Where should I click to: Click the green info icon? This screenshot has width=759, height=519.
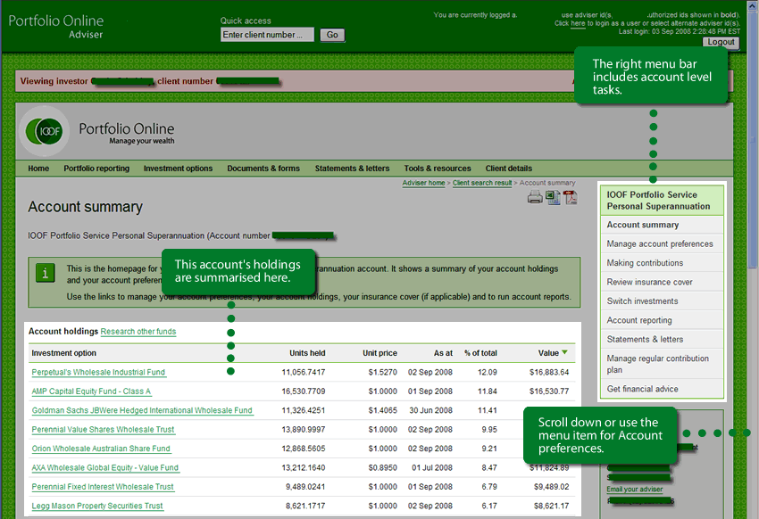pos(45,273)
